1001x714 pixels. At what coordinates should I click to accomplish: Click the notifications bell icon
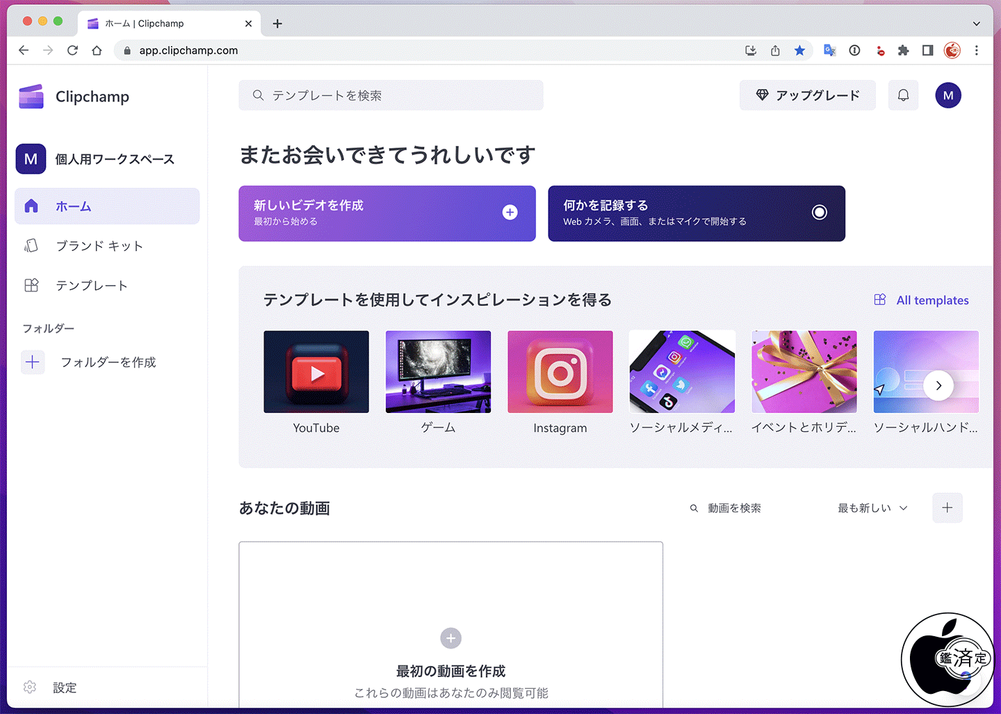tap(903, 95)
